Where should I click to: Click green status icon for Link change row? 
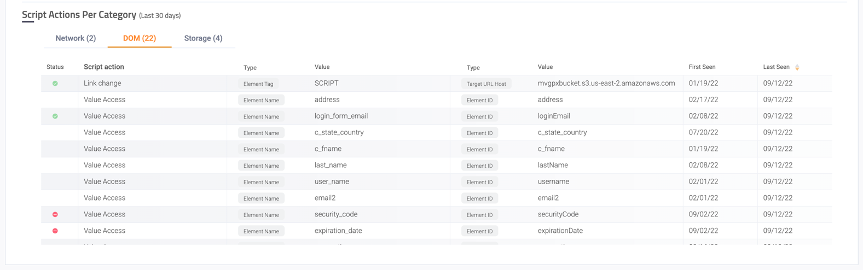click(55, 84)
